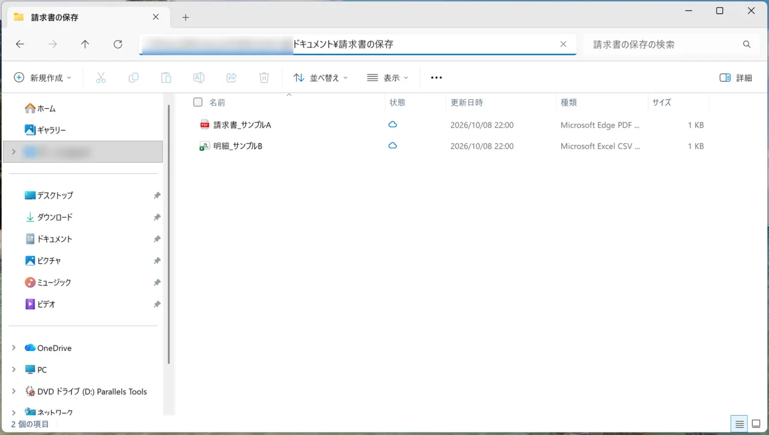Sort by 種類 column header
The width and height of the screenshot is (769, 435).
[569, 102]
